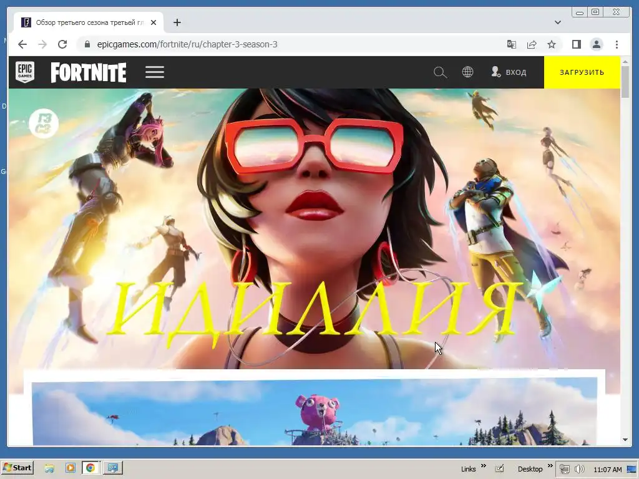The image size is (639, 479).
Task: Launch media player from the taskbar
Action: click(x=71, y=468)
